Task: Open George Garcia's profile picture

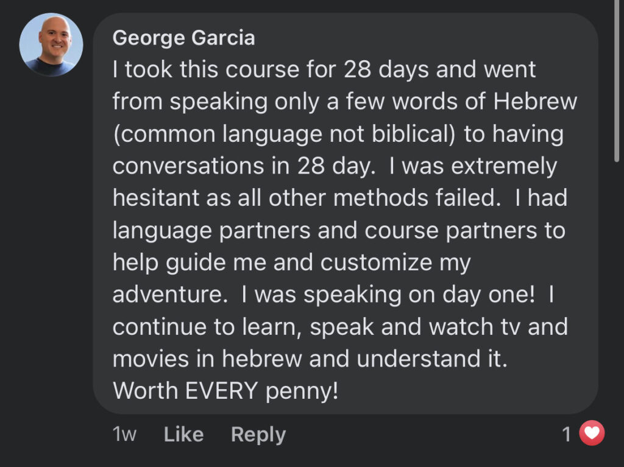Action: click(51, 44)
